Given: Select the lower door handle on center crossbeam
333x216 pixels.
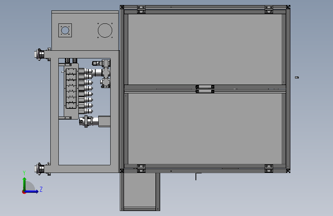Looking at the screenshot, I should pos(205,91).
